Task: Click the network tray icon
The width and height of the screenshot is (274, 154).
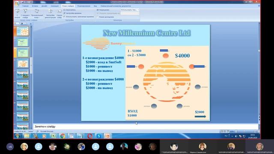Action: [244, 136]
